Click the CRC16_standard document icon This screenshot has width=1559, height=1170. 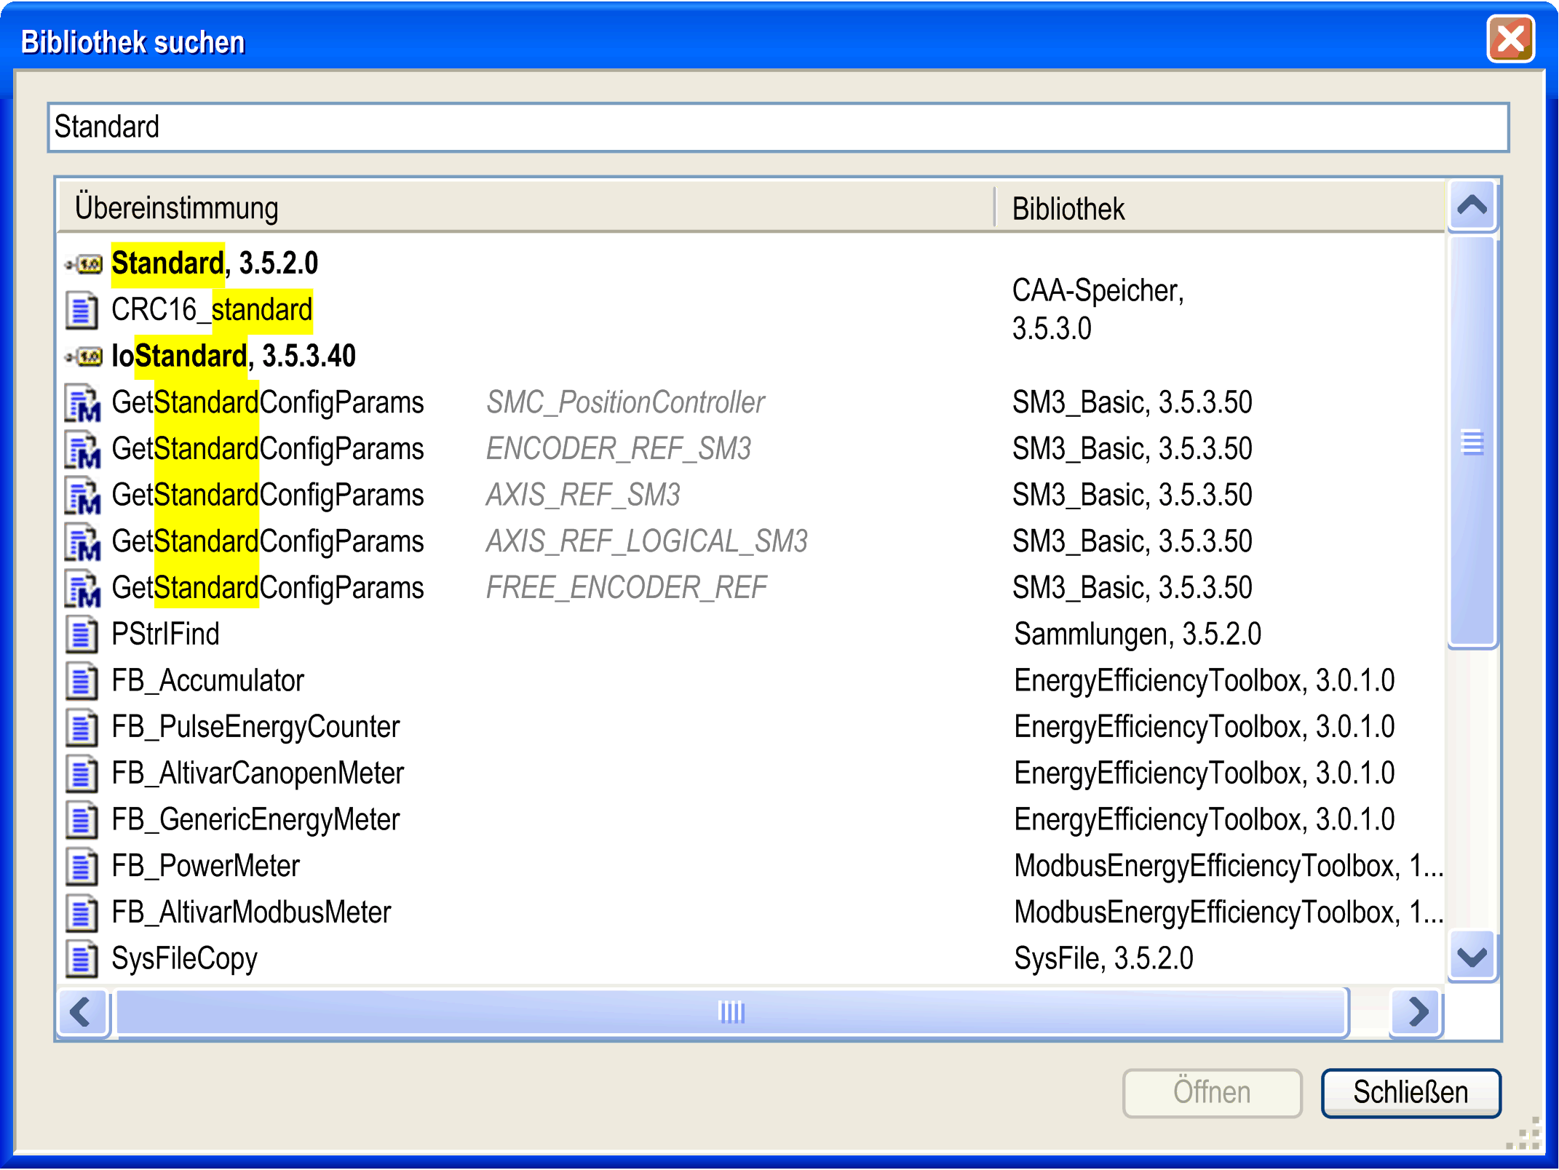(82, 311)
